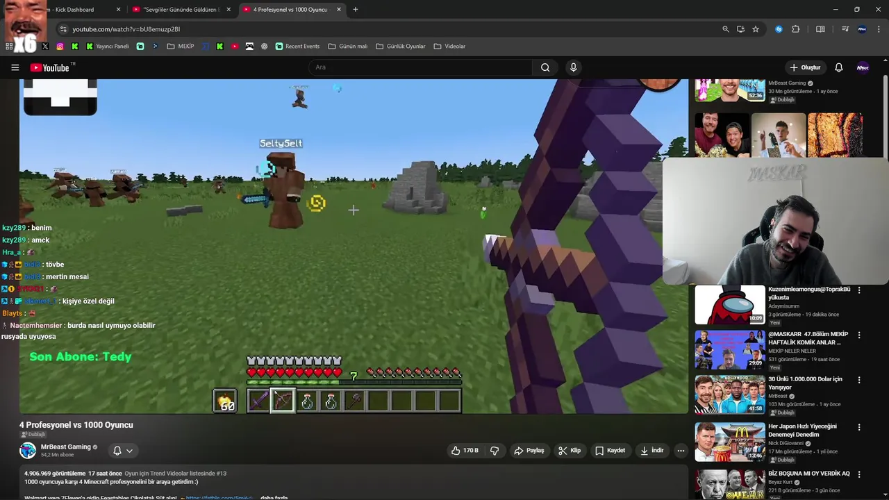Open the YouTube hamburger guide menu
The width and height of the screenshot is (889, 500).
15,67
